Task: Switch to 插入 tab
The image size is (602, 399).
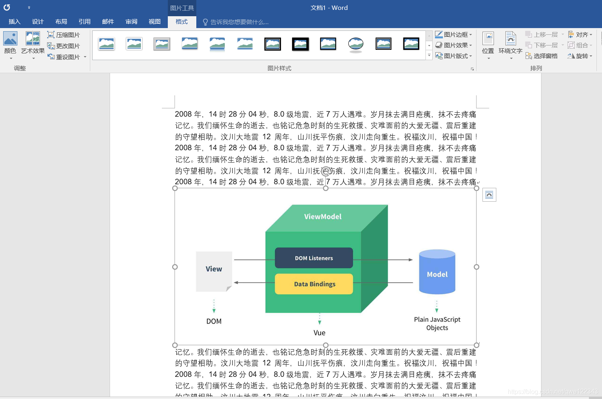Action: pos(15,22)
